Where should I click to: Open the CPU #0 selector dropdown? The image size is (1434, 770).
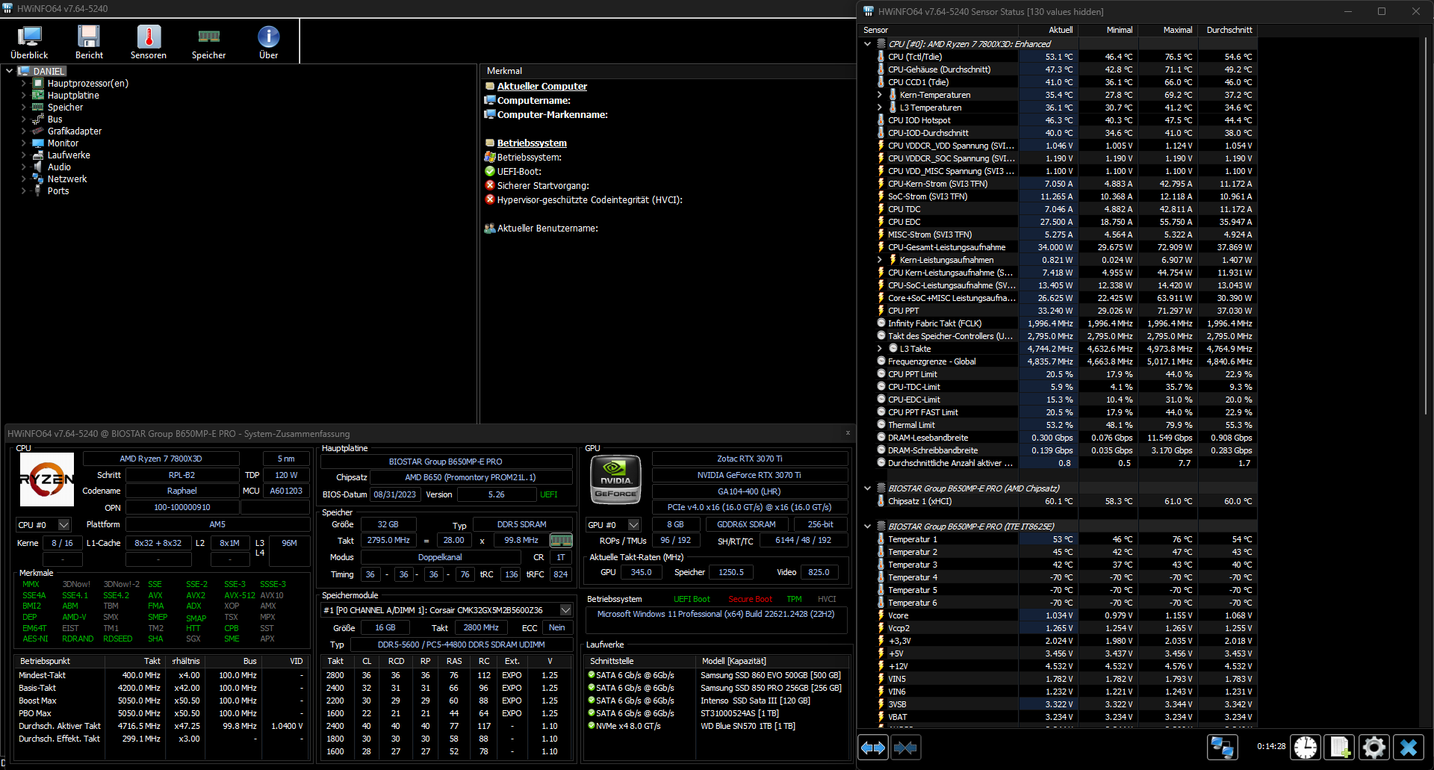click(x=64, y=524)
